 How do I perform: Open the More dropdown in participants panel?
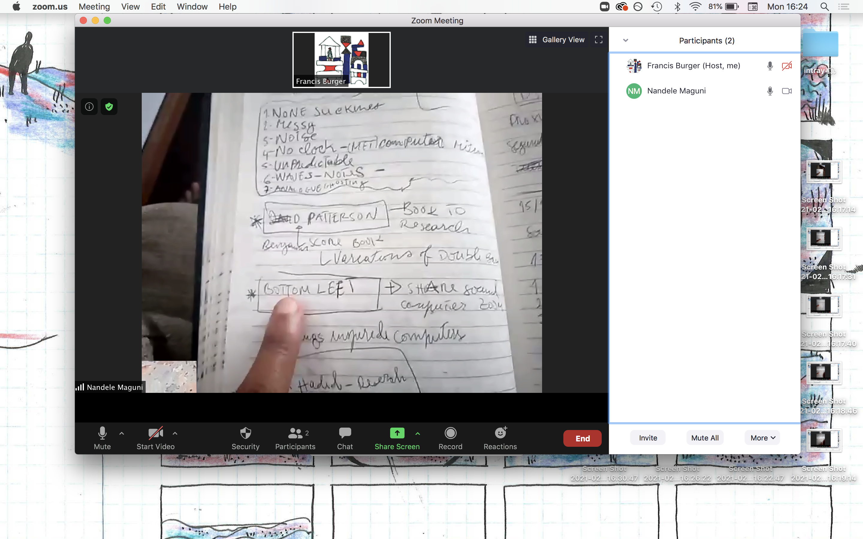762,438
